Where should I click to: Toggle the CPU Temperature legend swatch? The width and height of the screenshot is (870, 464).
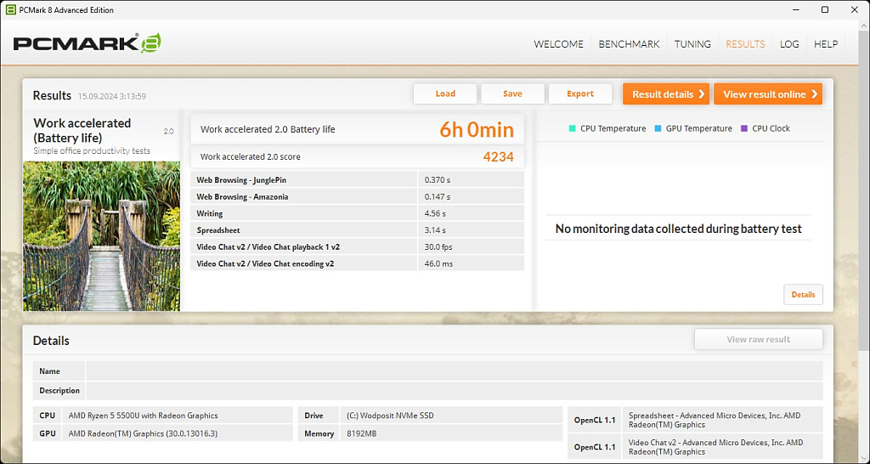tap(573, 128)
